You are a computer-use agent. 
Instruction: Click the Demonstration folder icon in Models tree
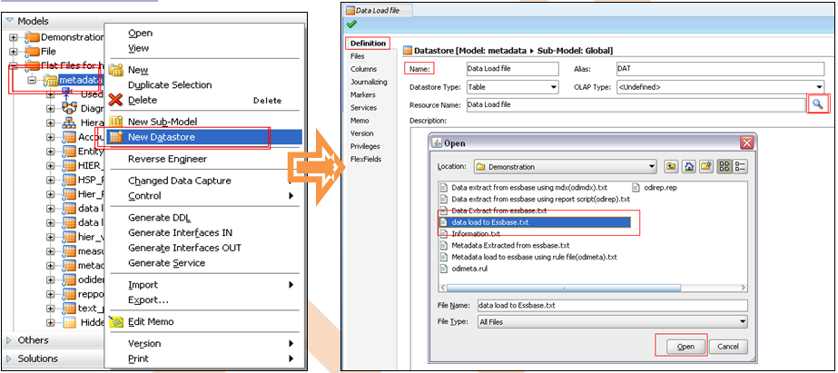[33, 37]
